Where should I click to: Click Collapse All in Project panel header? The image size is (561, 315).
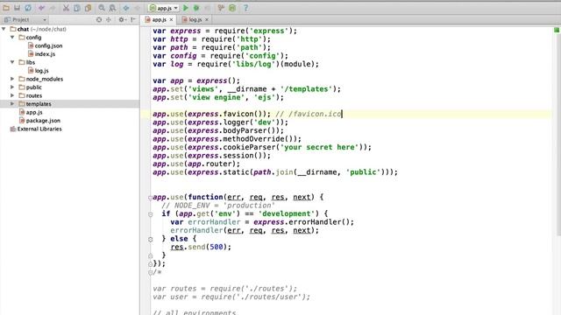[x=109, y=19]
